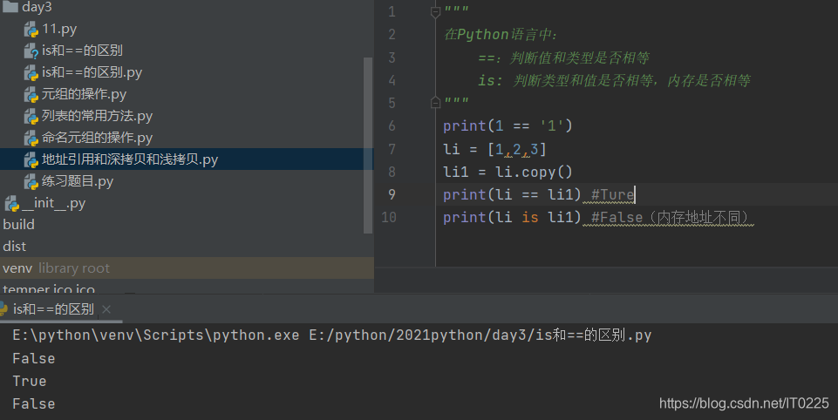Click gutter line number 10

tap(389, 218)
